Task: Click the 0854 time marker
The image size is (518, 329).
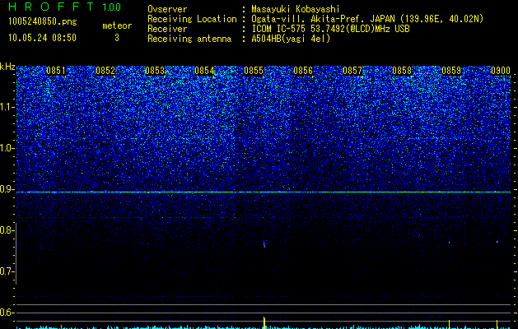Action: (204, 71)
